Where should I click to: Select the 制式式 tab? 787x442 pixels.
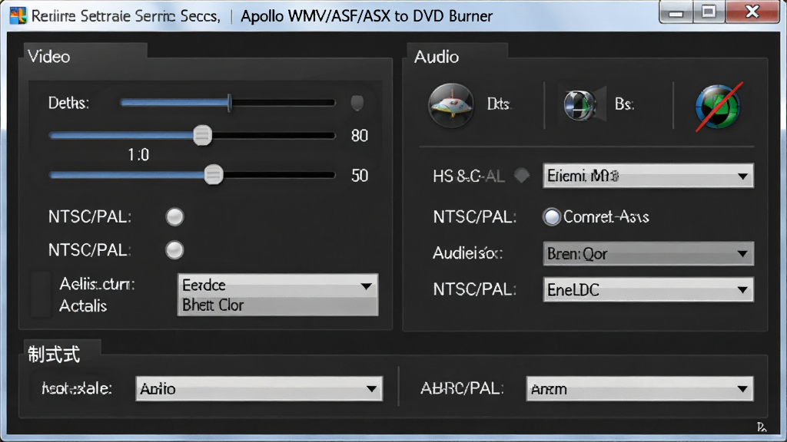(x=62, y=355)
